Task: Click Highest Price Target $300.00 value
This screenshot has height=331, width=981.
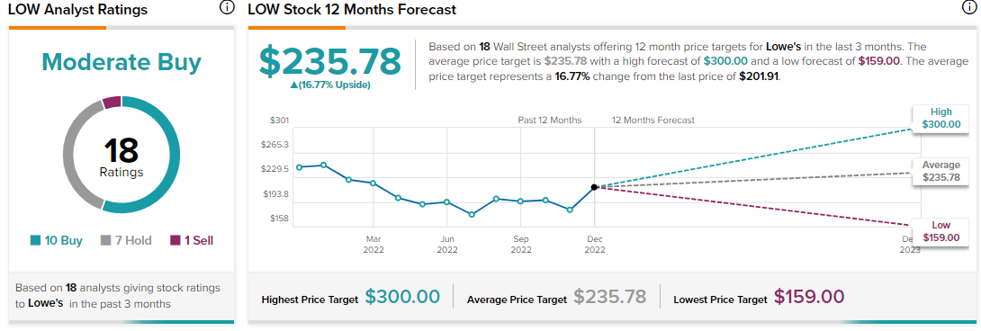Action: pos(402,297)
